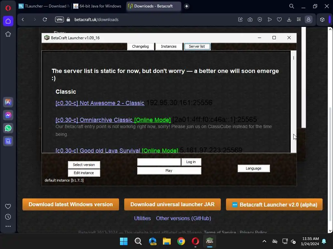Open the sidebar heart pinboards icon
Screen dimensions: 333x249
click(x=8, y=206)
